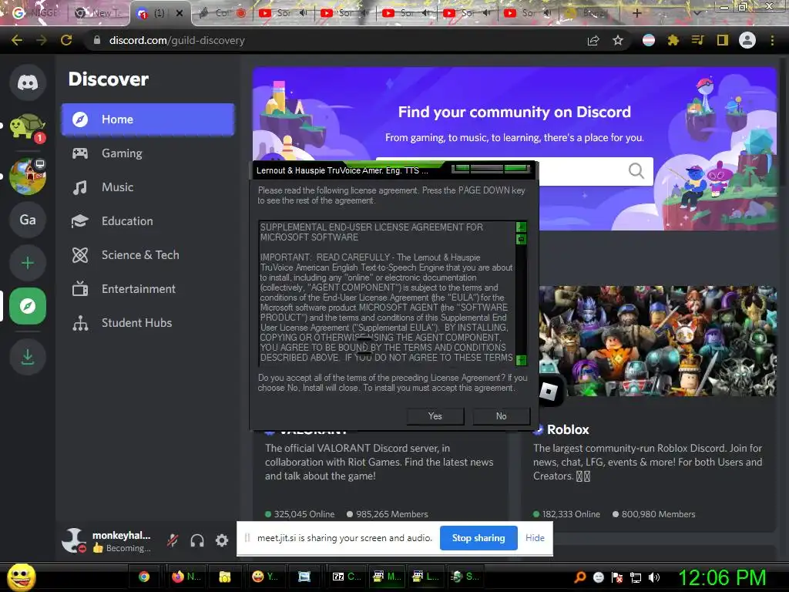Click the scroll down arrow in the license text
This screenshot has width=789, height=592.
click(522, 360)
